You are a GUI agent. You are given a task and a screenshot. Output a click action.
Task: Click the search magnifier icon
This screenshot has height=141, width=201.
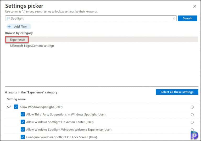pos(8,18)
